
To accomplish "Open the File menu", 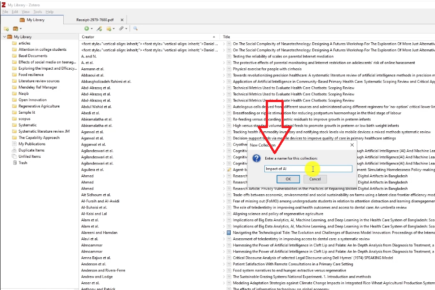I will tap(5, 12).
